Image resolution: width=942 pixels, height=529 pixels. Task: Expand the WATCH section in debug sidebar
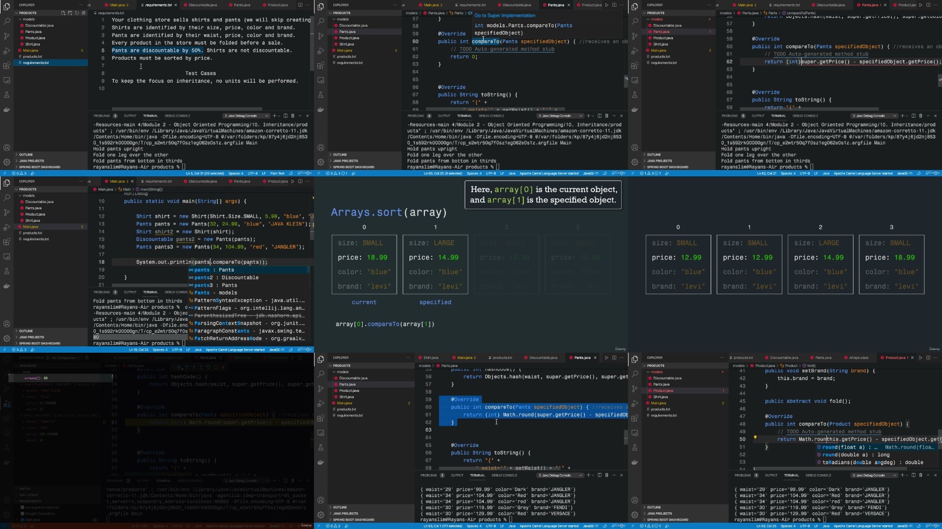click(x=25, y=489)
